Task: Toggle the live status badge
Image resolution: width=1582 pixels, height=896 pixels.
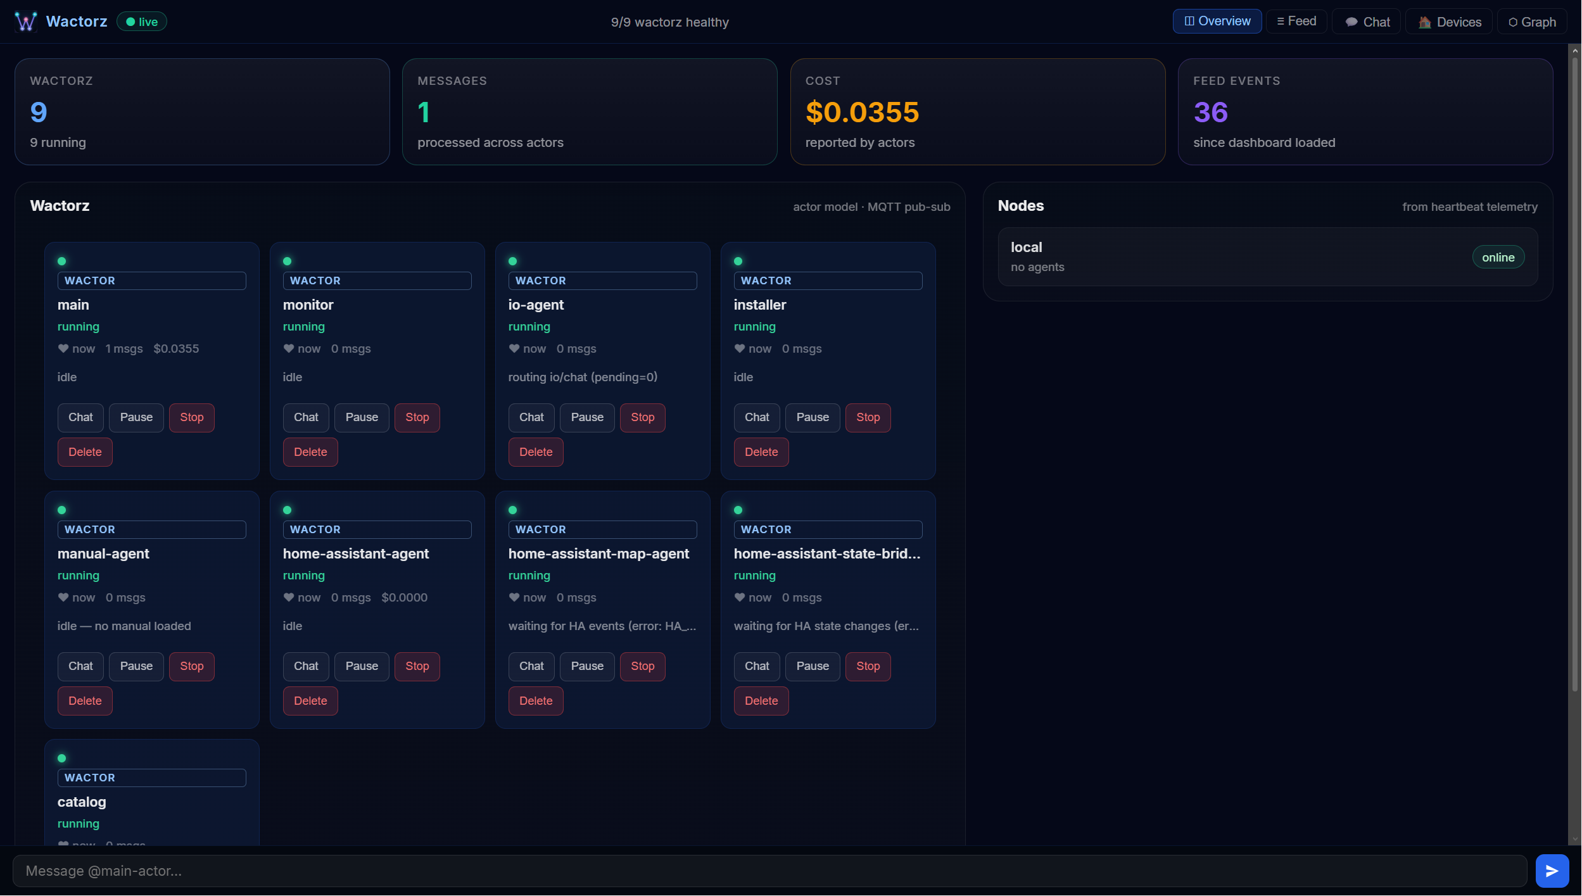Action: coord(141,21)
